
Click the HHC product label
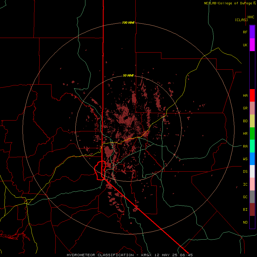251,17
